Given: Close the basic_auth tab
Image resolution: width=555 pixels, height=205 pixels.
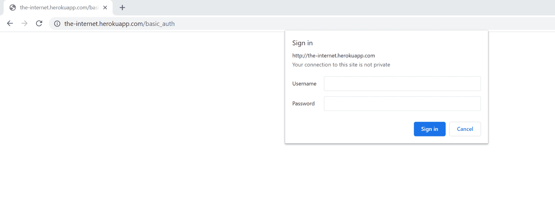Looking at the screenshot, I should pos(105,7).
